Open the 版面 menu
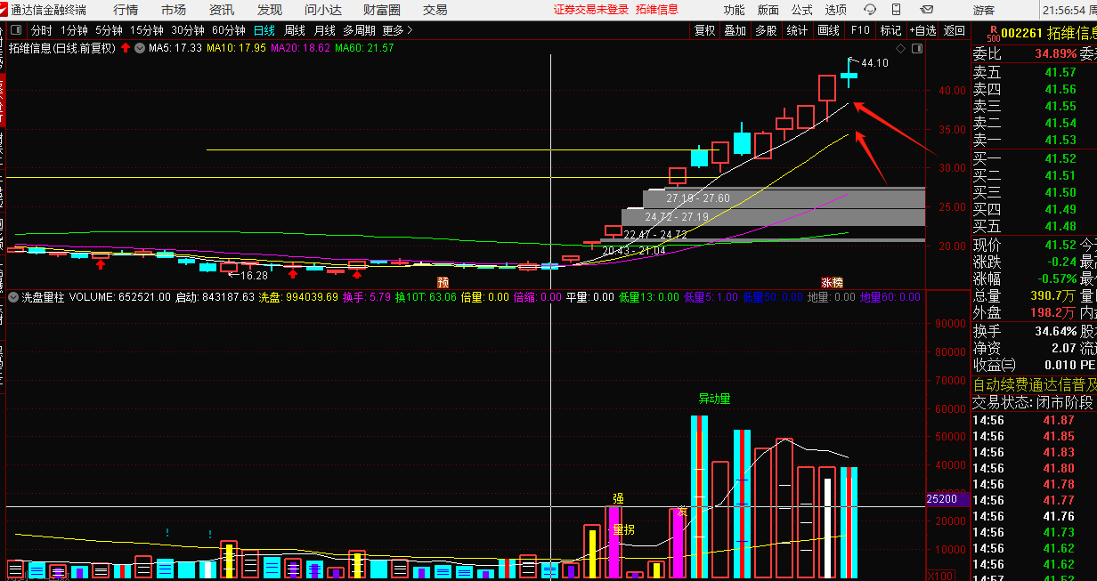Viewport: 1097px width, 581px height. click(768, 10)
